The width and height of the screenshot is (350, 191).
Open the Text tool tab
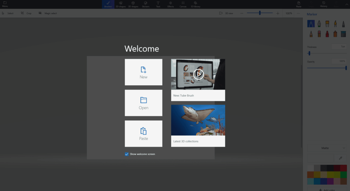(158, 4)
